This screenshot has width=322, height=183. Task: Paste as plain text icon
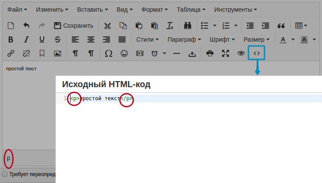click(x=155, y=26)
